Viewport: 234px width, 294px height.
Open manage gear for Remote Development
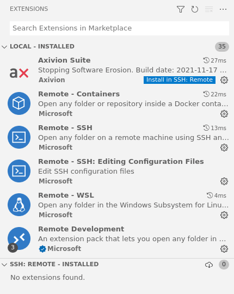224,249
